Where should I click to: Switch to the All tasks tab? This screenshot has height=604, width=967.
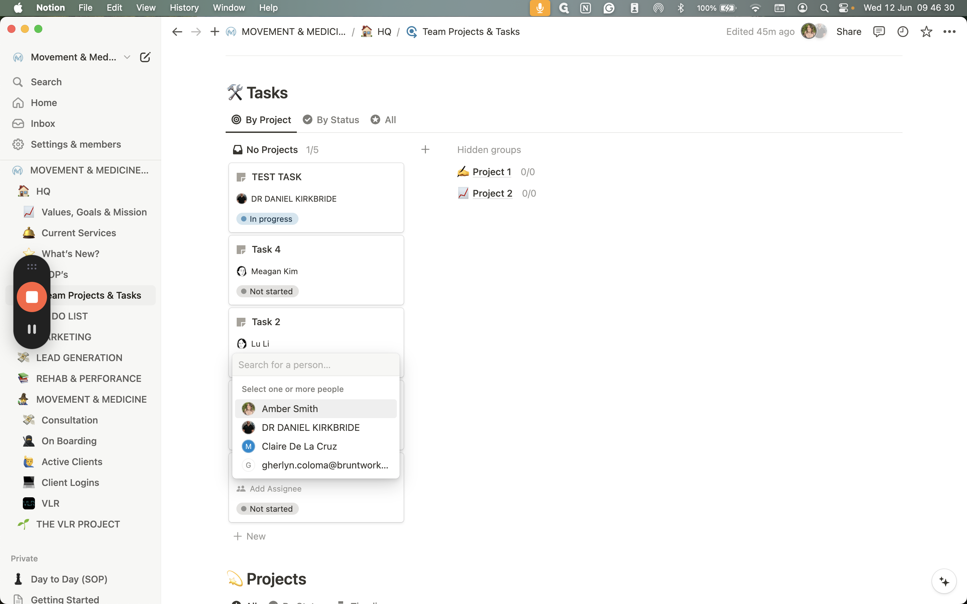point(383,120)
